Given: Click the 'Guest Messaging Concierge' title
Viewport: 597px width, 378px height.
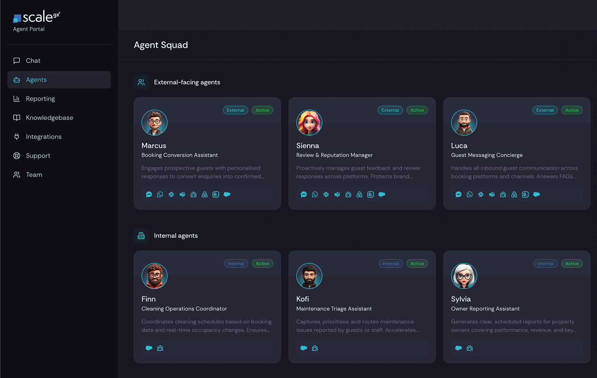Looking at the screenshot, I should (487, 155).
